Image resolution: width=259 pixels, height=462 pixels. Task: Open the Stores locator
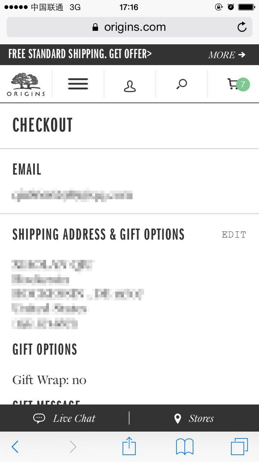click(x=194, y=418)
